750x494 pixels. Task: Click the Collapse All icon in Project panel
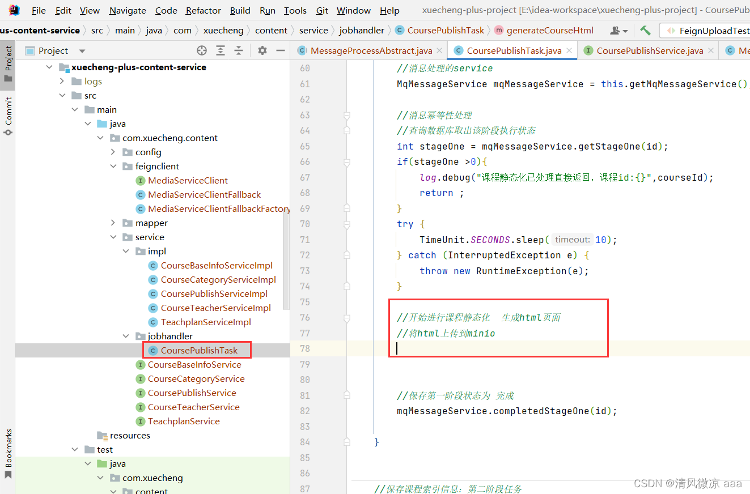(239, 50)
